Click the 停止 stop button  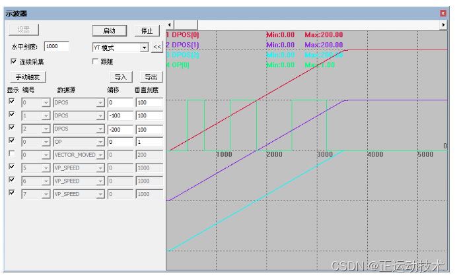[x=147, y=31]
